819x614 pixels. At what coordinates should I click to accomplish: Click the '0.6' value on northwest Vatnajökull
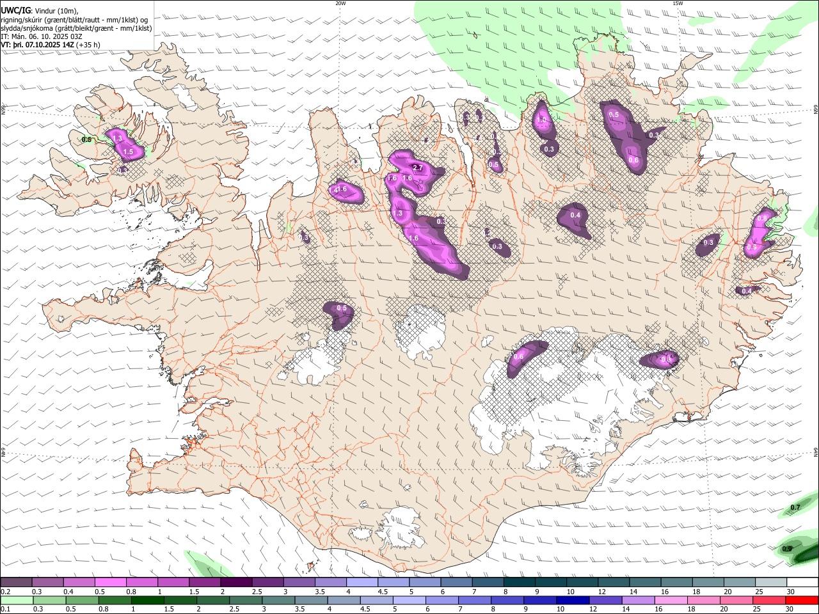(519, 357)
